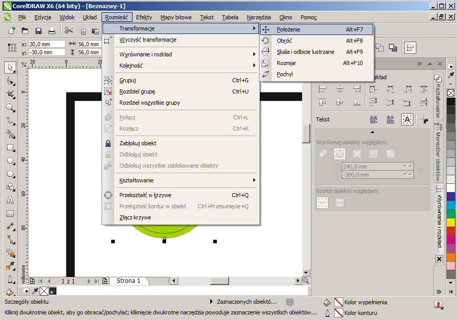457x320 pixels.
Task: Select the Freehand drawing tool
Action: (x=10, y=121)
